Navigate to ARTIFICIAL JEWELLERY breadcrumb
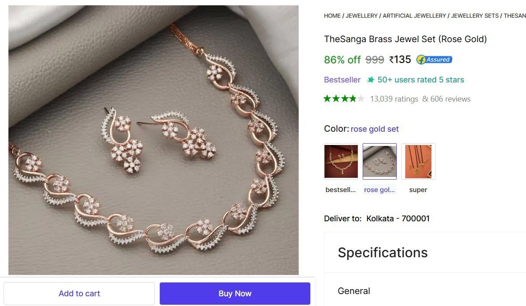 pyautogui.click(x=414, y=16)
